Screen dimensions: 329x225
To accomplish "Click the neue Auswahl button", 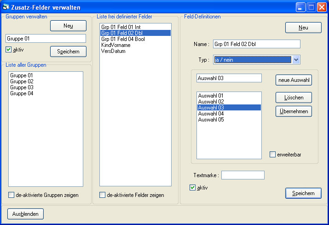I will (294, 80).
